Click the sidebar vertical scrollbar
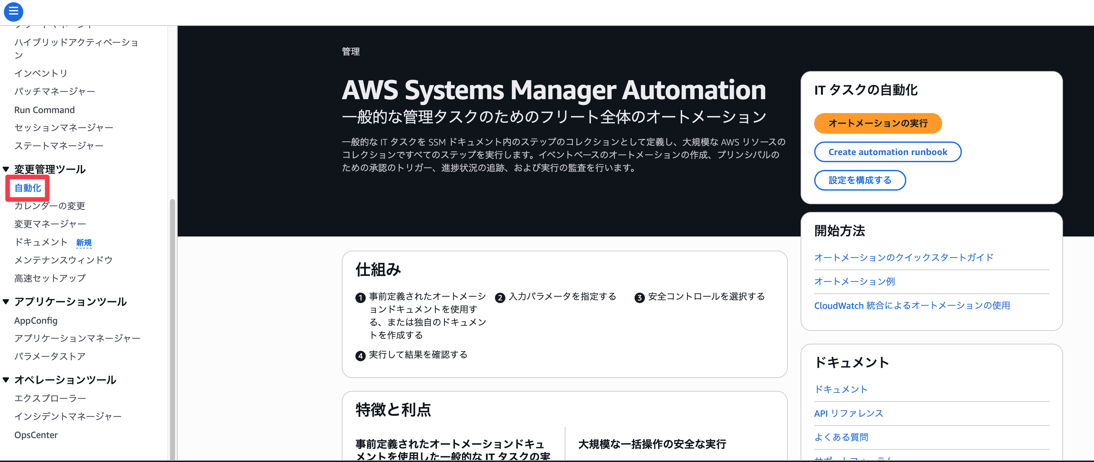The width and height of the screenshot is (1094, 462). point(172,329)
